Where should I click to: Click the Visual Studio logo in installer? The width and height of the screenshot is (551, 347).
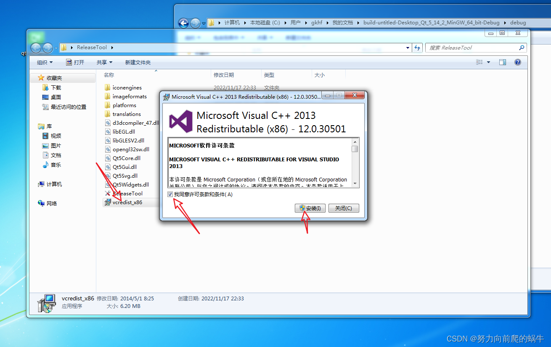(181, 122)
